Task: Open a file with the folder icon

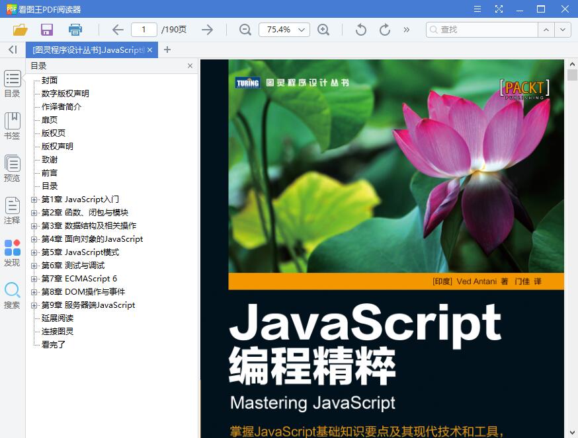Action: point(21,30)
